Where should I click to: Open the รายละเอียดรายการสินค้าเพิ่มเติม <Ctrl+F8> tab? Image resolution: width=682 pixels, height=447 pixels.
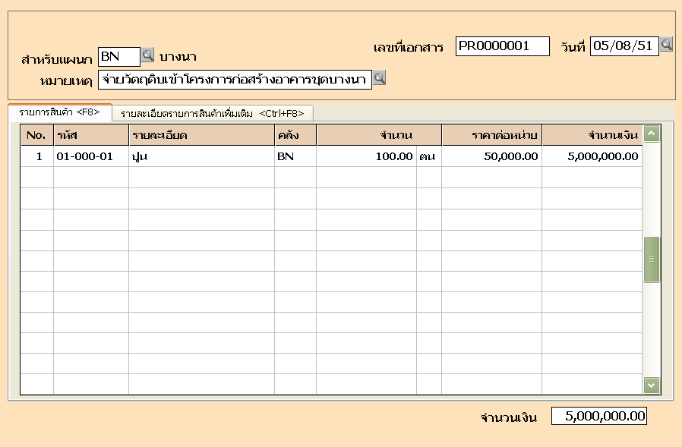[213, 113]
